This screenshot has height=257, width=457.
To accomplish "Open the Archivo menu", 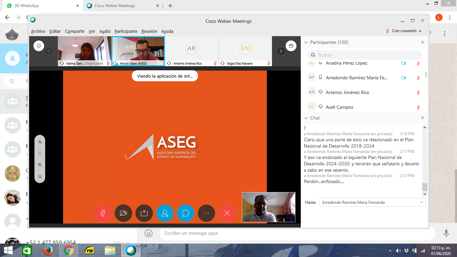I will pos(38,31).
